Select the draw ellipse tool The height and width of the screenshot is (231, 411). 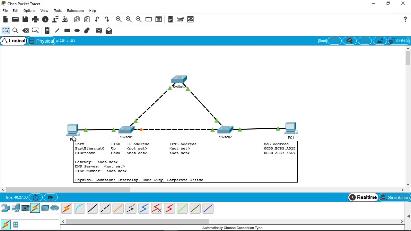[x=77, y=30]
